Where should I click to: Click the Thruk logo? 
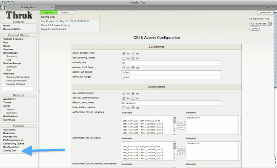pos(19,15)
